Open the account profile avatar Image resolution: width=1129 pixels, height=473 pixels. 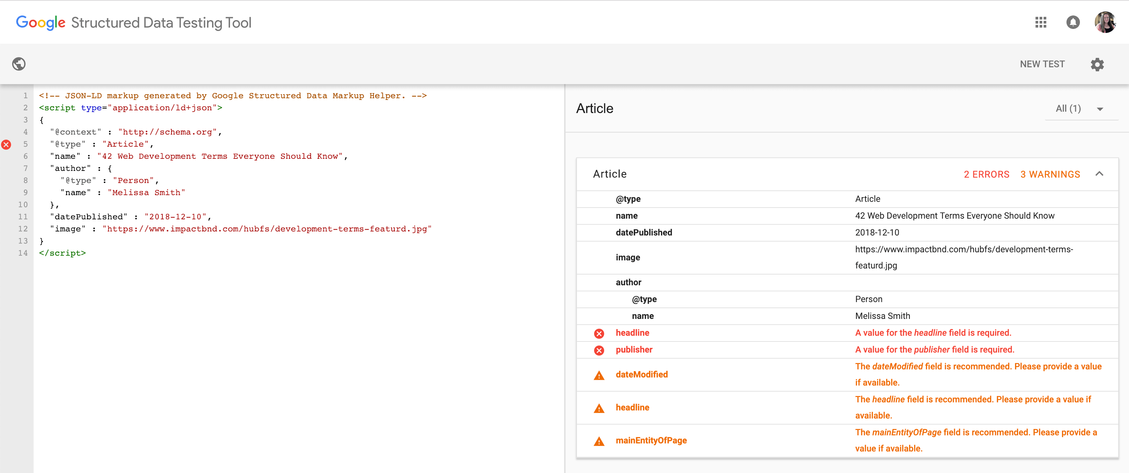point(1104,22)
